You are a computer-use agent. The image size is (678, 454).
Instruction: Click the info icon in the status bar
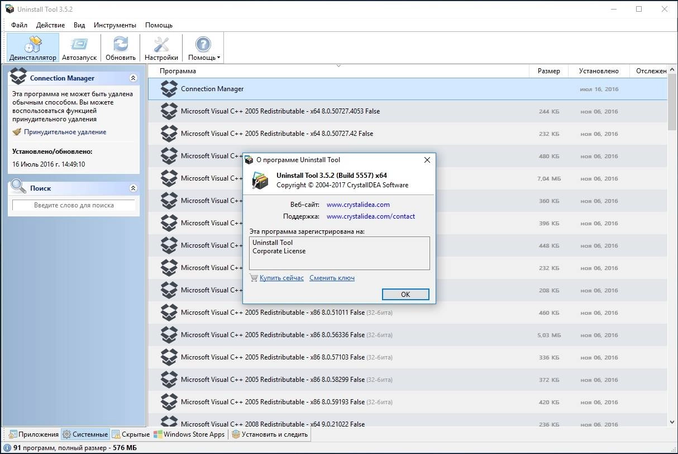[7, 448]
